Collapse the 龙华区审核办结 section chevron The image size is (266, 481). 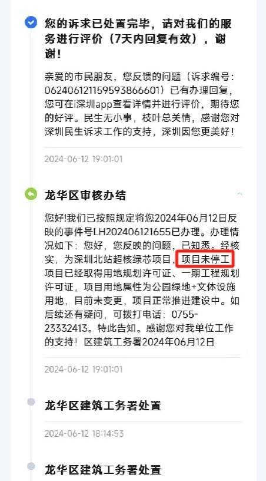coord(240,194)
